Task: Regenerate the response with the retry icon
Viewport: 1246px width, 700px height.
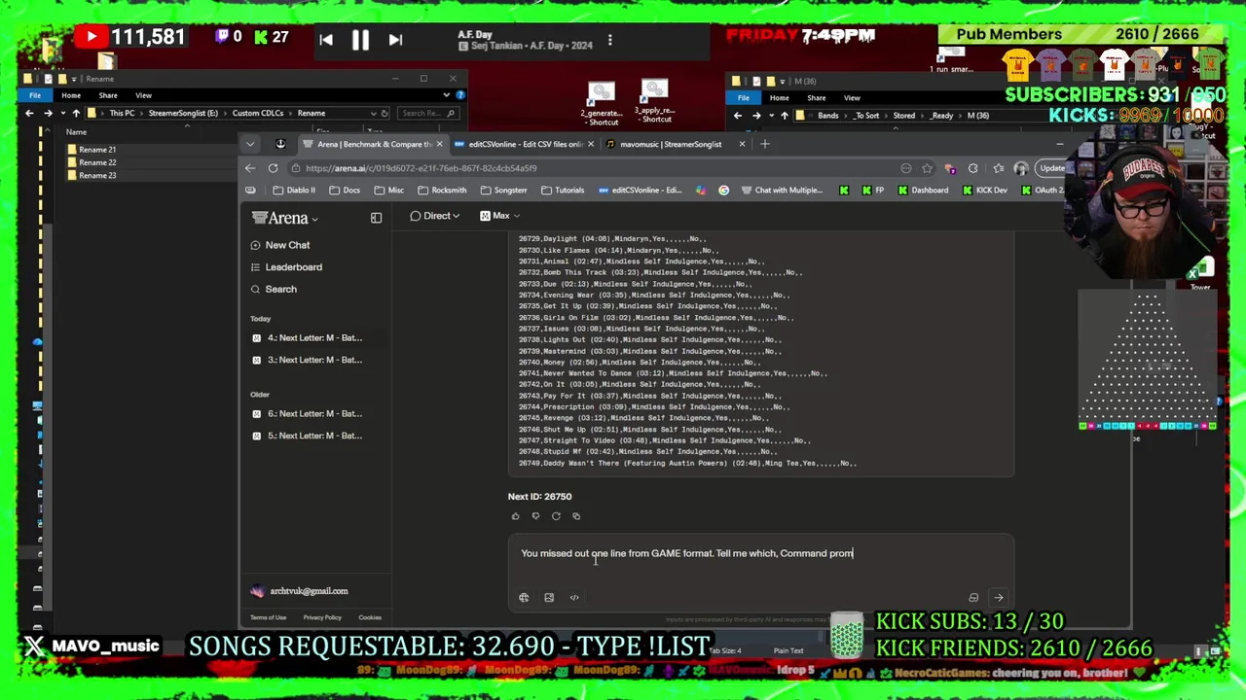Action: coord(556,516)
